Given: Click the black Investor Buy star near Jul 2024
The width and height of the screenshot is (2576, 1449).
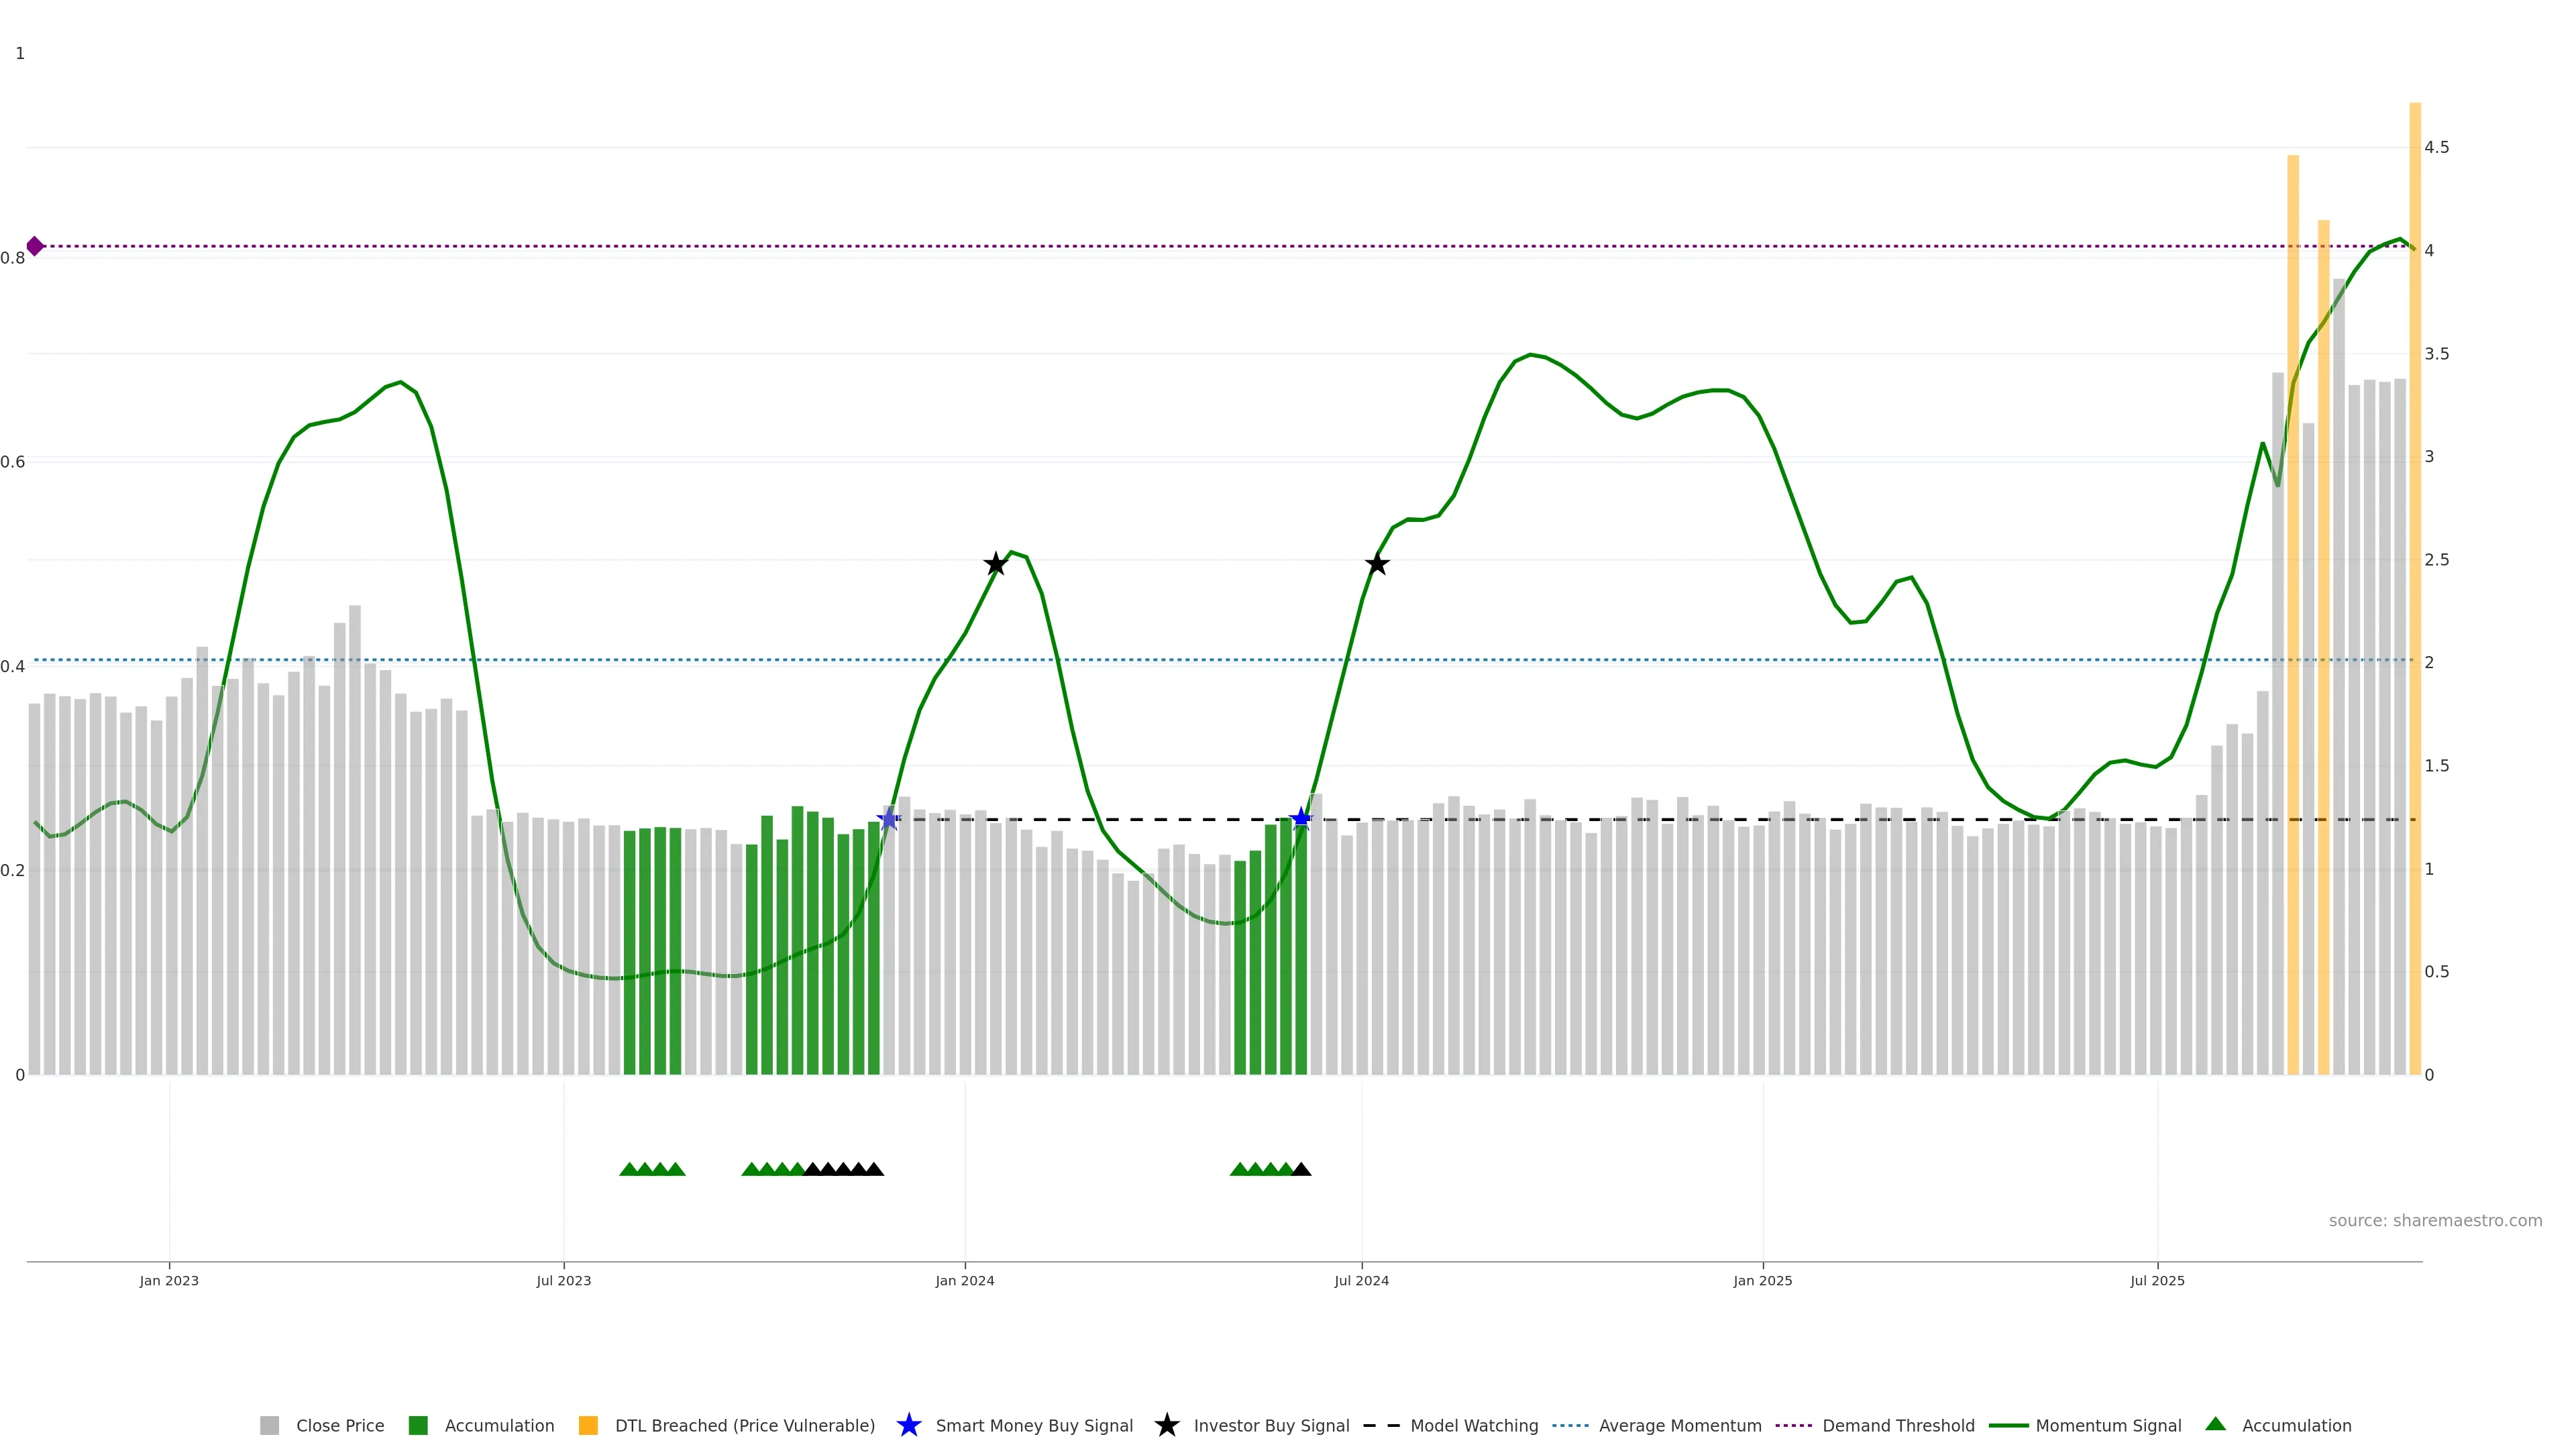Looking at the screenshot, I should (1377, 564).
